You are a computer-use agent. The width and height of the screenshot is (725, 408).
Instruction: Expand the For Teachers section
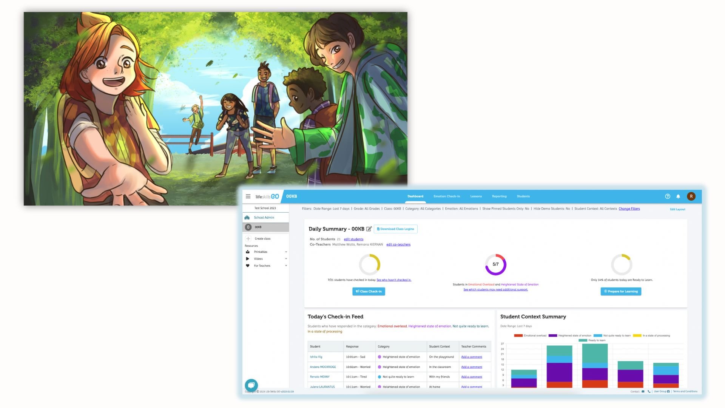tap(286, 266)
